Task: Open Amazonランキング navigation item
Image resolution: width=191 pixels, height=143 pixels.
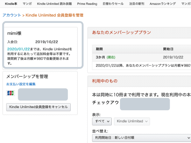Action: (x=163, y=4)
